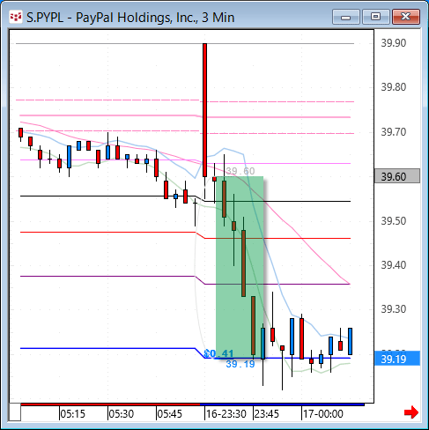Click the 39.50 price axis label
The image size is (429, 430).
coord(394,221)
